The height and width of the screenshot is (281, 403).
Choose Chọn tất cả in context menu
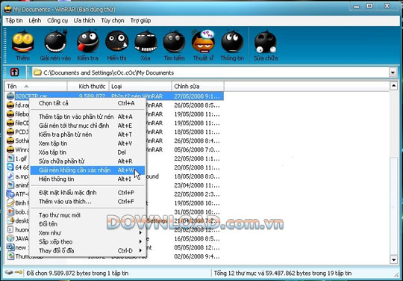(x=87, y=103)
